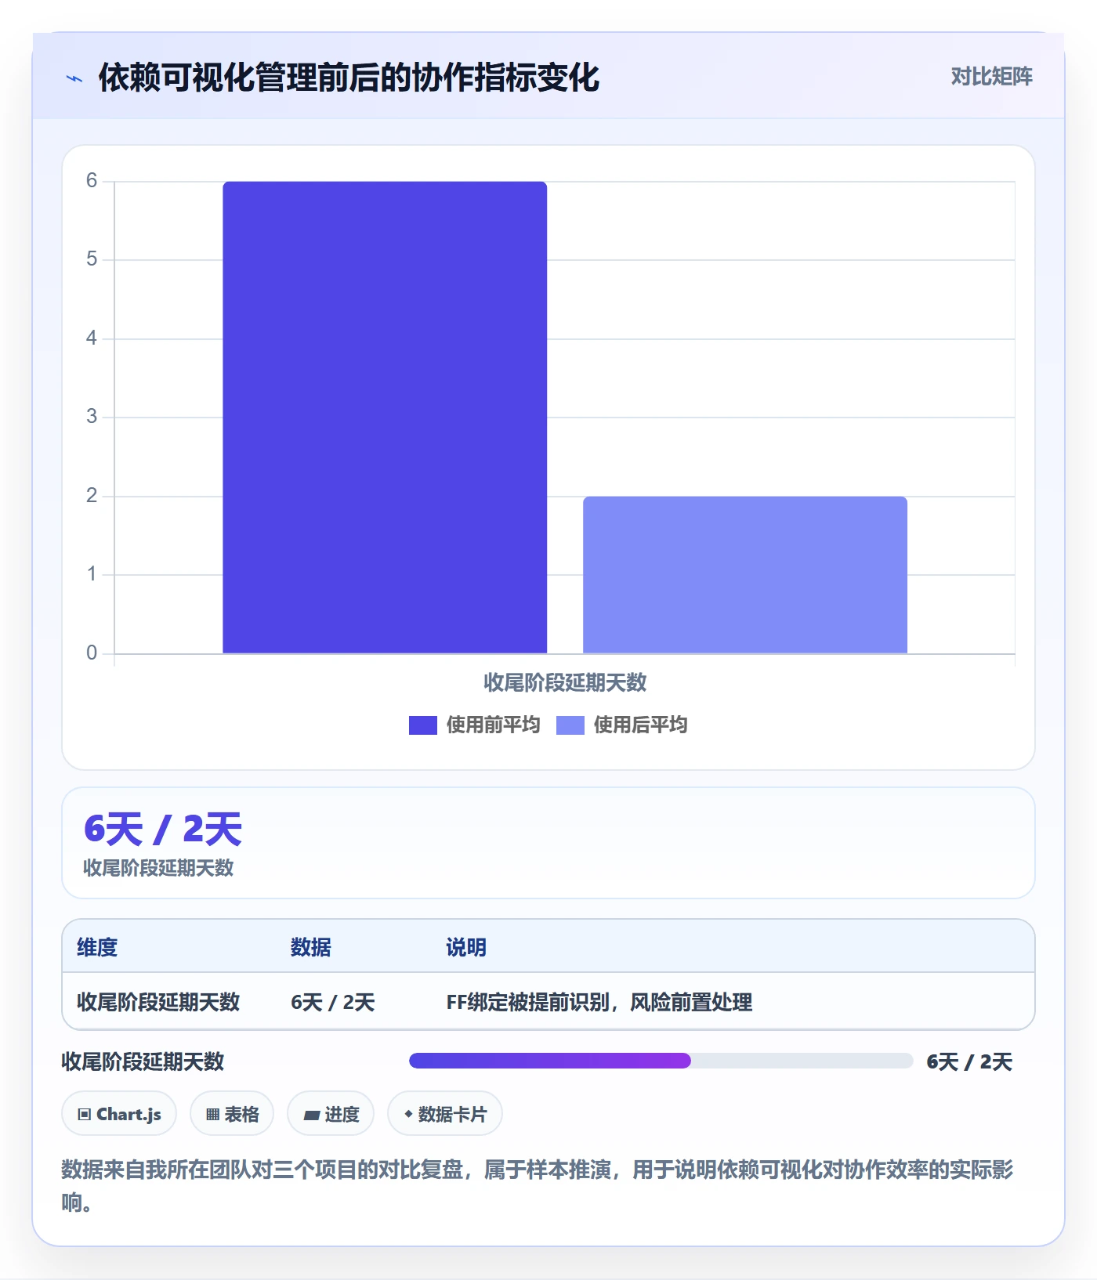Screen dimensions: 1097x1280
Task: Click the Chart.js chip square icon
Action: (x=85, y=1114)
